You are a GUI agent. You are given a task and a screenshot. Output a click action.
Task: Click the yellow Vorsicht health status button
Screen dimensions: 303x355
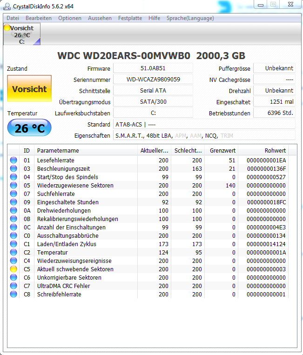(x=29, y=88)
